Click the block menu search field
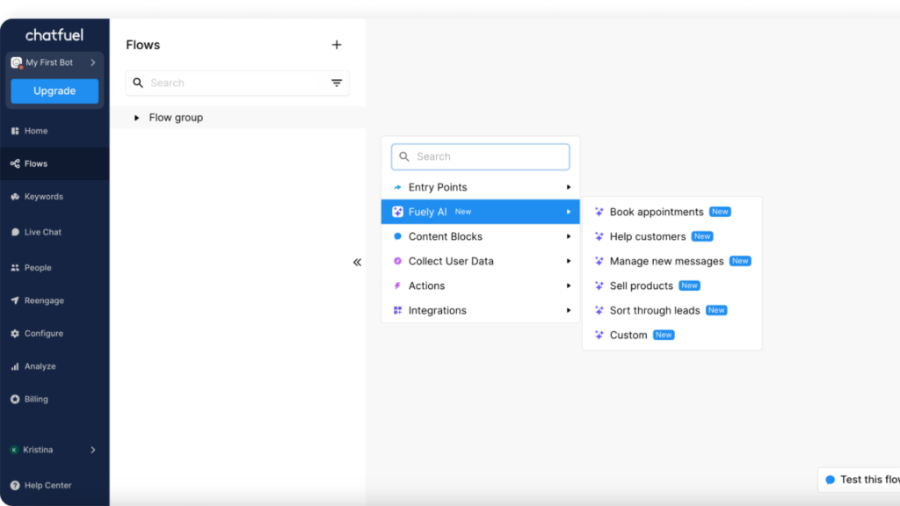The image size is (900, 506). pyautogui.click(x=481, y=156)
